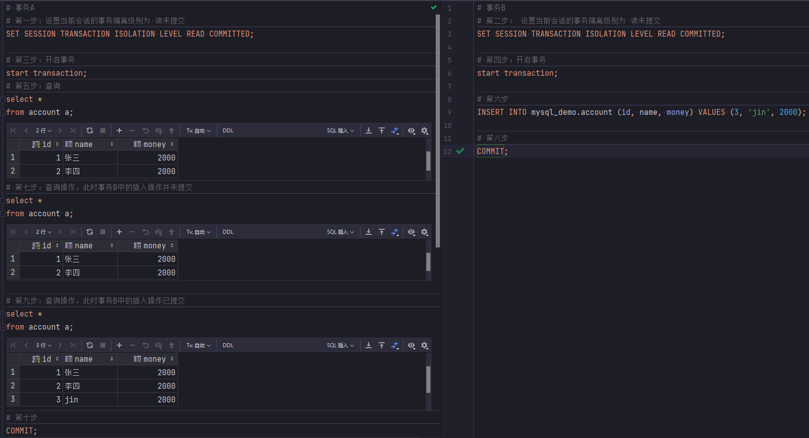Click DDL button in 第七步 result grid
This screenshot has height=438, width=809.
(x=228, y=232)
